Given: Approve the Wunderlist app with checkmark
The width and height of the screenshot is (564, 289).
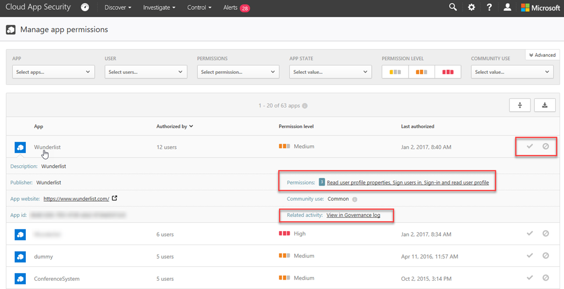Looking at the screenshot, I should point(530,146).
